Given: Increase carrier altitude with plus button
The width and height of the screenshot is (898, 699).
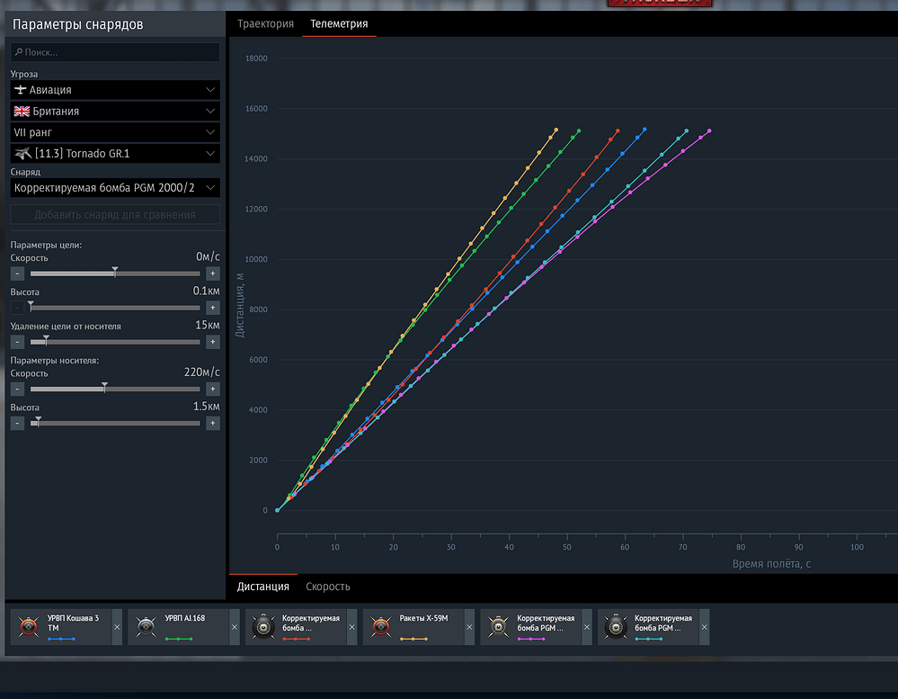Looking at the screenshot, I should [x=212, y=424].
